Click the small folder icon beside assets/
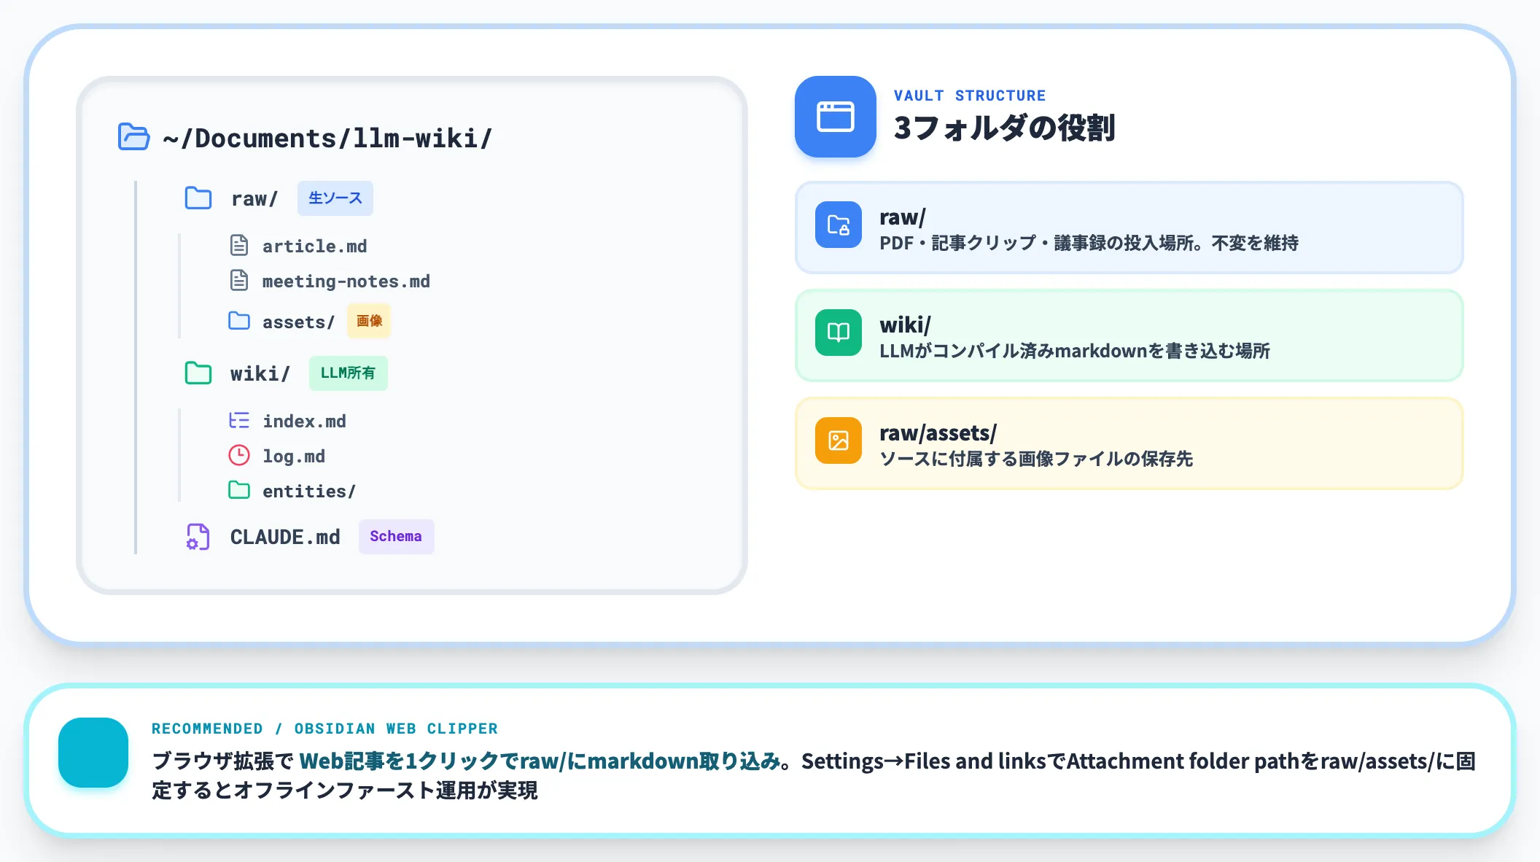 [x=239, y=321]
